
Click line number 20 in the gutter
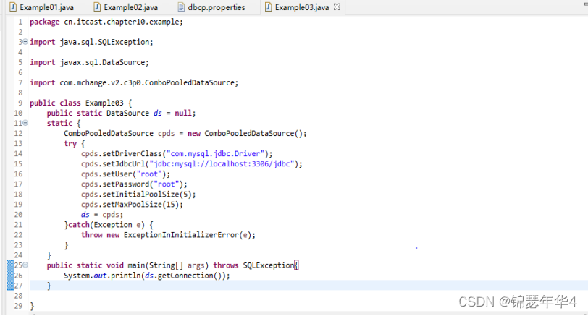click(x=18, y=215)
